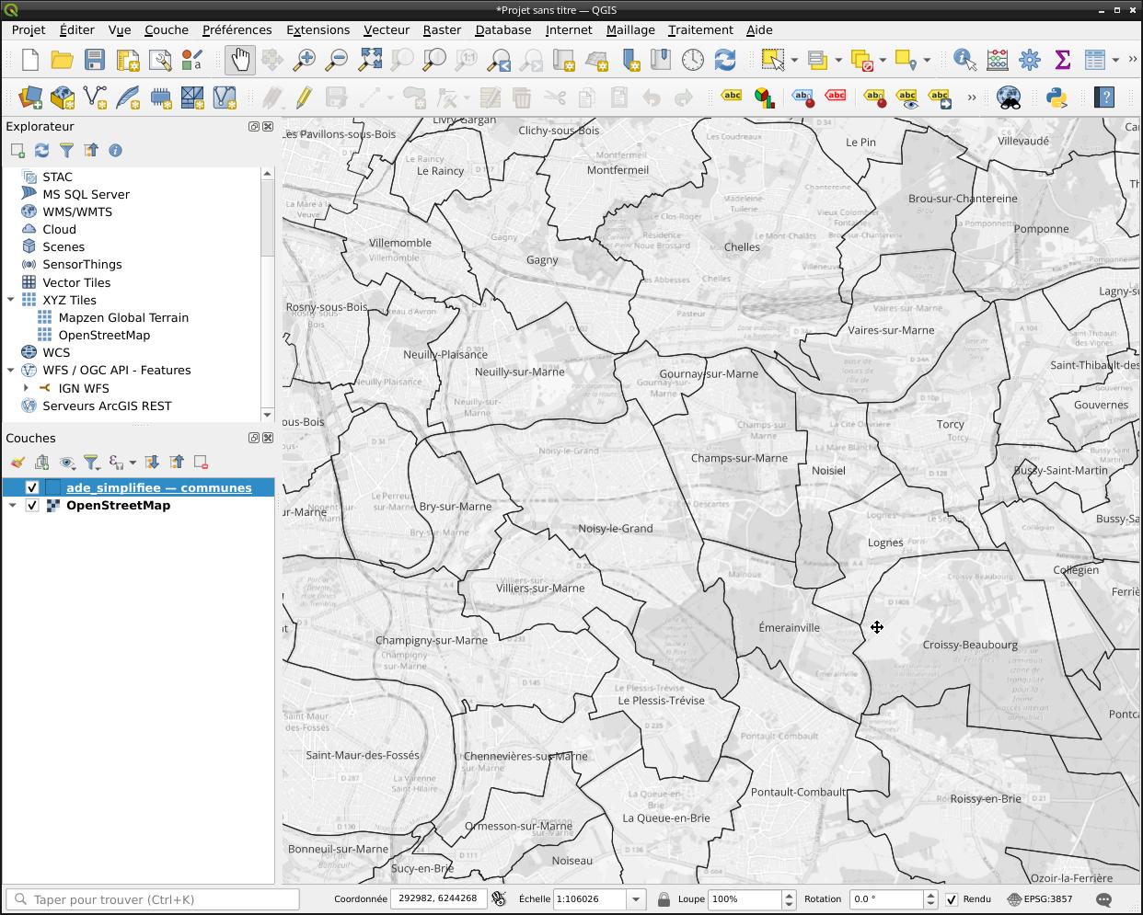The image size is (1143, 915).
Task: Uncheck the OpenStreetMap layer visibility
Action: click(32, 506)
